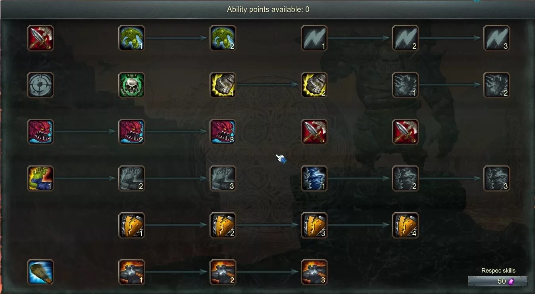
Task: Choose the orange shield skill level 4
Action: click(x=405, y=225)
